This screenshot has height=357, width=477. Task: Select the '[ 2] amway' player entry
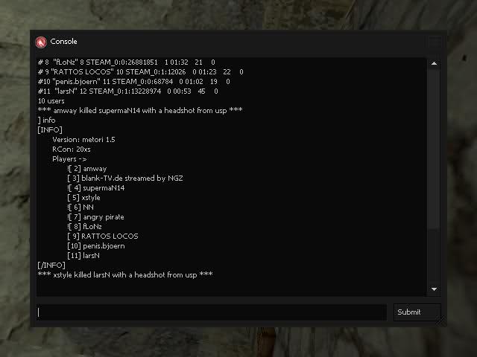coord(87,169)
